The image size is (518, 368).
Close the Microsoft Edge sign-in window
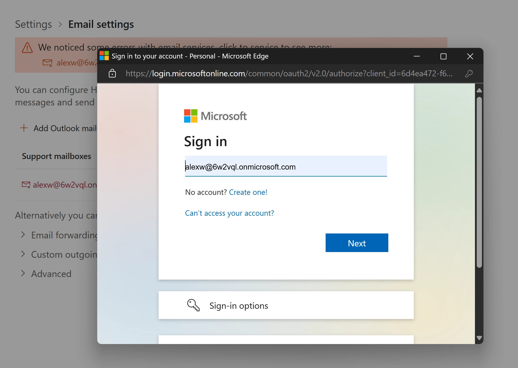pos(470,56)
